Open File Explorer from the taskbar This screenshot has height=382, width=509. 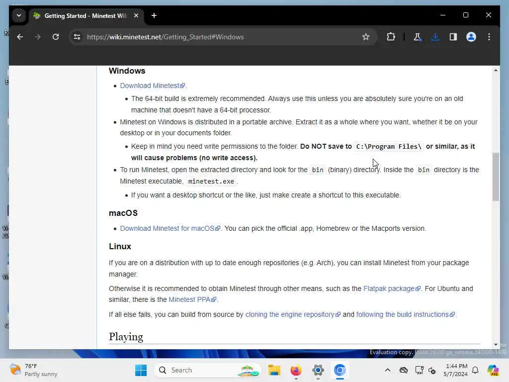[274, 370]
